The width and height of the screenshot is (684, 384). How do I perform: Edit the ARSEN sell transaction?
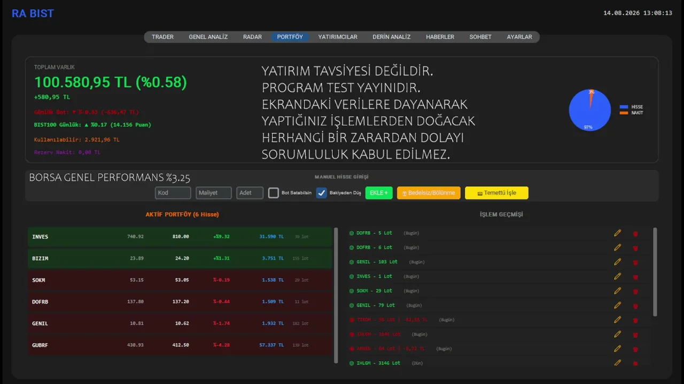pos(618,348)
